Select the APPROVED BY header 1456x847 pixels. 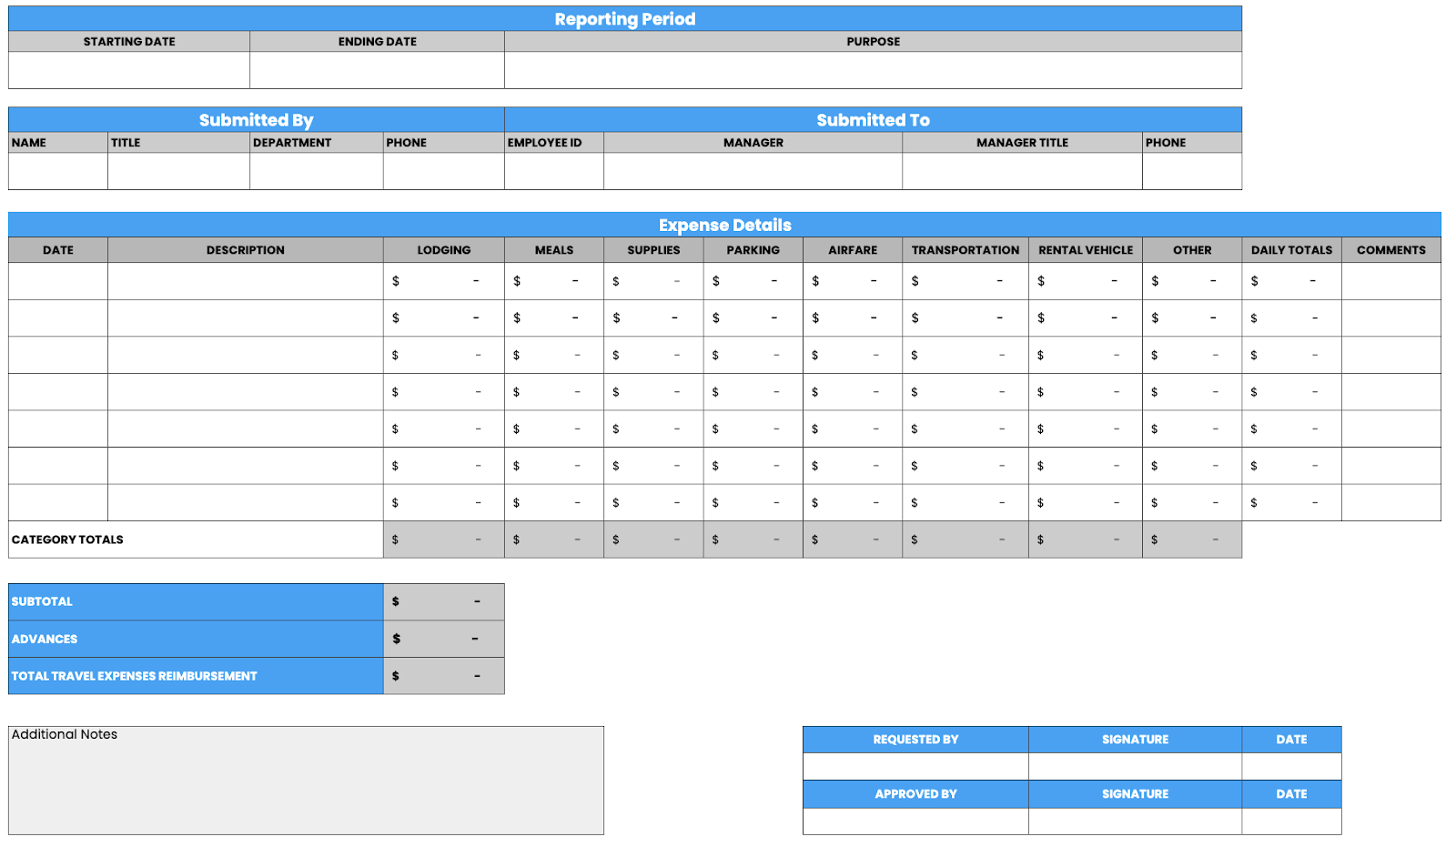(x=915, y=794)
